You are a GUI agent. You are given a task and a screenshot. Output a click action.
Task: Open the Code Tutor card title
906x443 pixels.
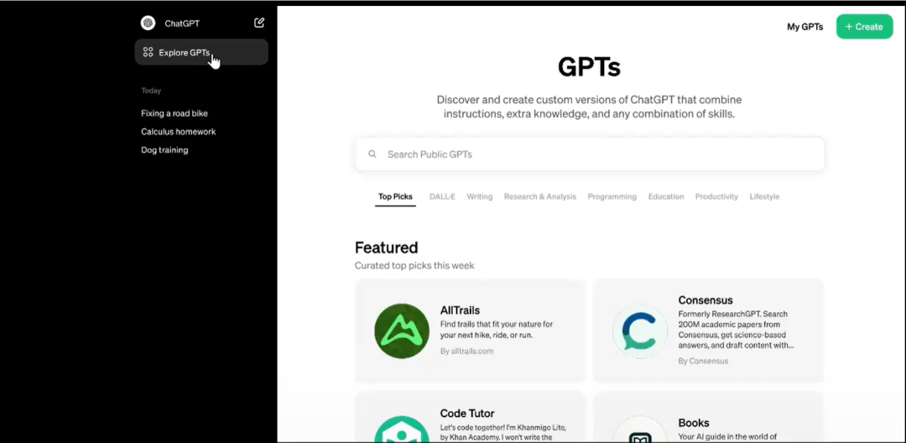coord(467,414)
